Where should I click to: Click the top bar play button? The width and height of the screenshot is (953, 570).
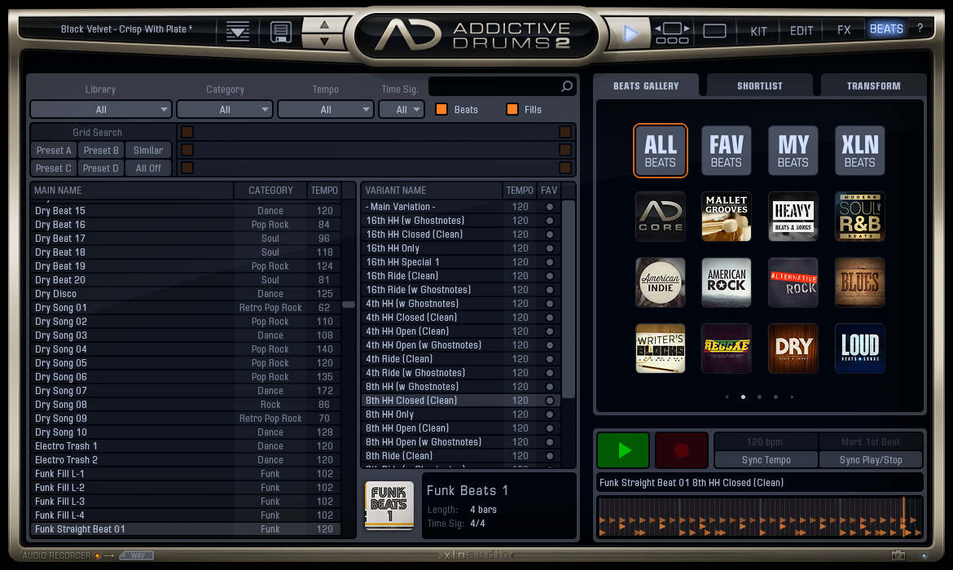[630, 33]
